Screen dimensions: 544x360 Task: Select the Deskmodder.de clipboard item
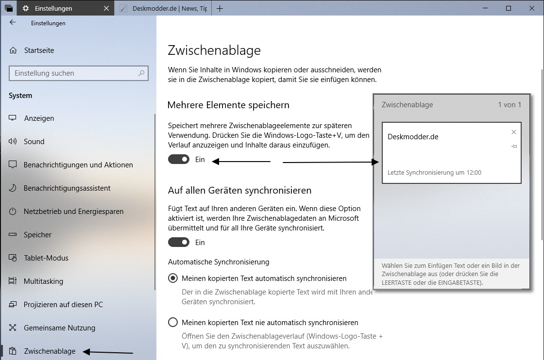[451, 153]
